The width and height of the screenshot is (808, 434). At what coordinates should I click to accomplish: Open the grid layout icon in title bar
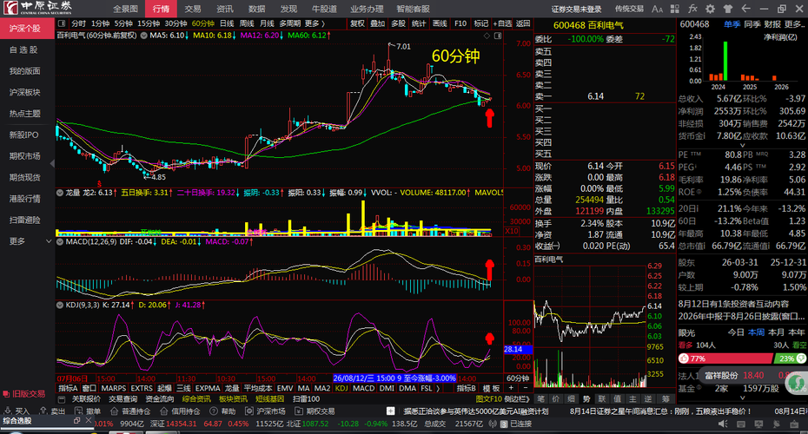click(x=675, y=9)
